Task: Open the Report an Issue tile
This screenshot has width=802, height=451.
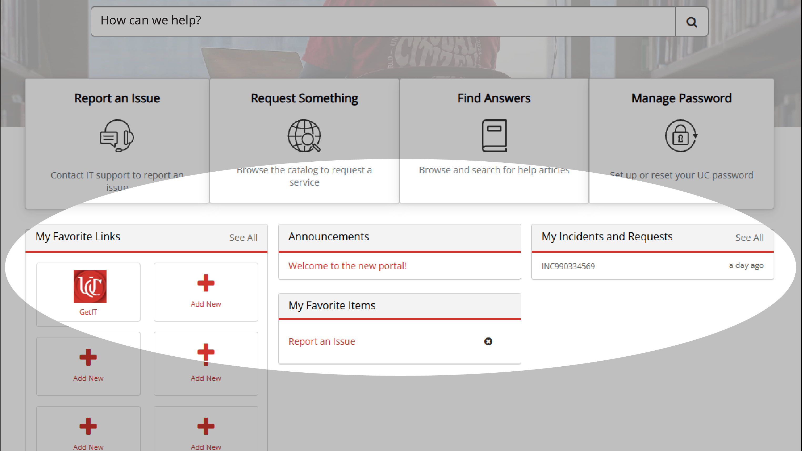Action: pos(116,98)
